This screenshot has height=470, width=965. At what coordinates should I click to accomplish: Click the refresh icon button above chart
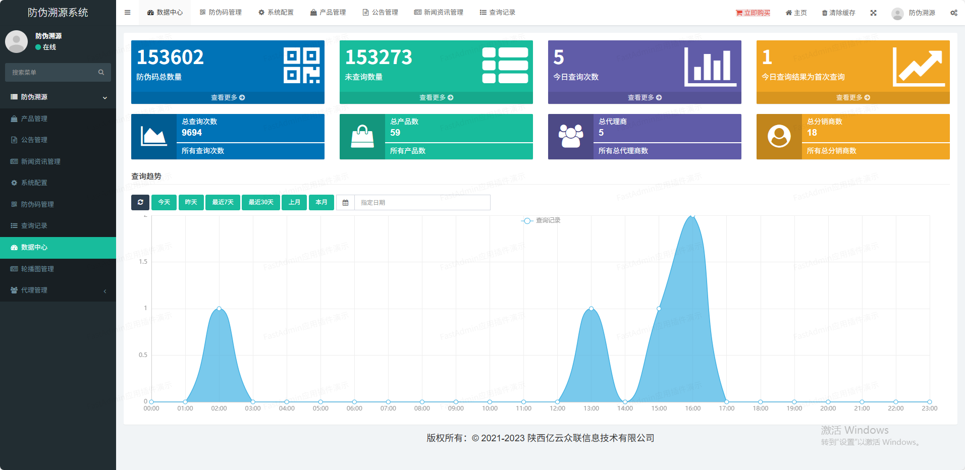(140, 202)
